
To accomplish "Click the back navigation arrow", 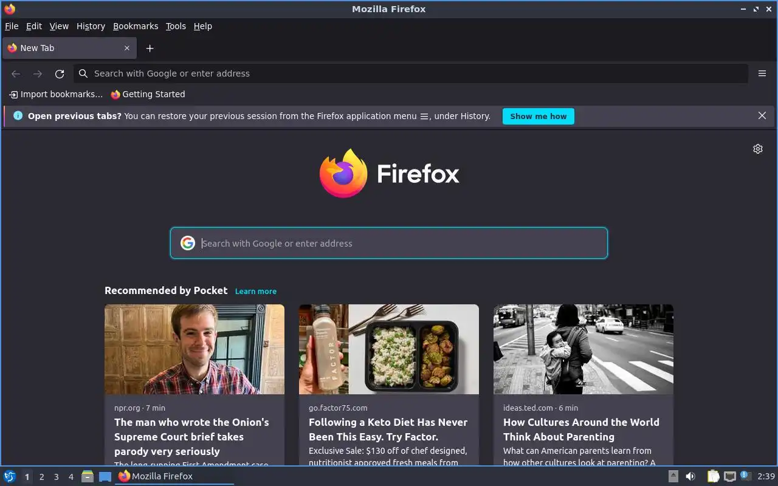I will 16,74.
